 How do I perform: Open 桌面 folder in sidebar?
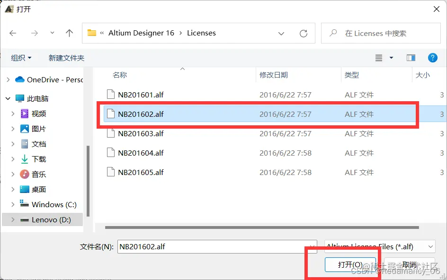[x=34, y=189]
